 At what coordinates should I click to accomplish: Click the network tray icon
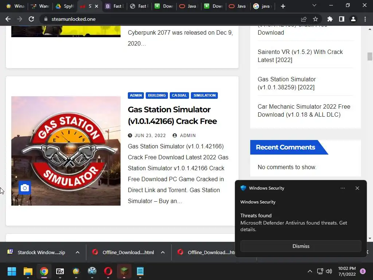coord(320,271)
